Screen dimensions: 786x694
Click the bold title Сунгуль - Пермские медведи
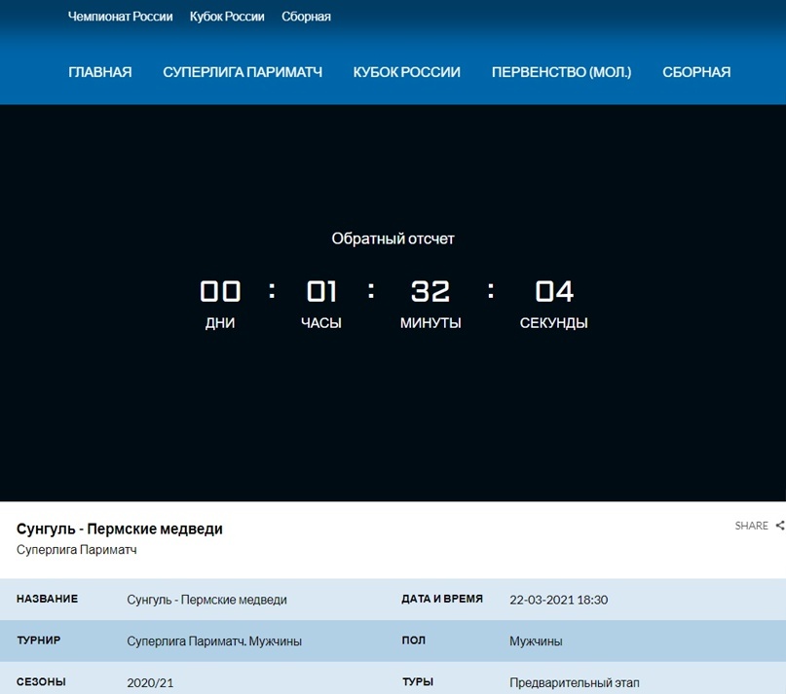[120, 529]
